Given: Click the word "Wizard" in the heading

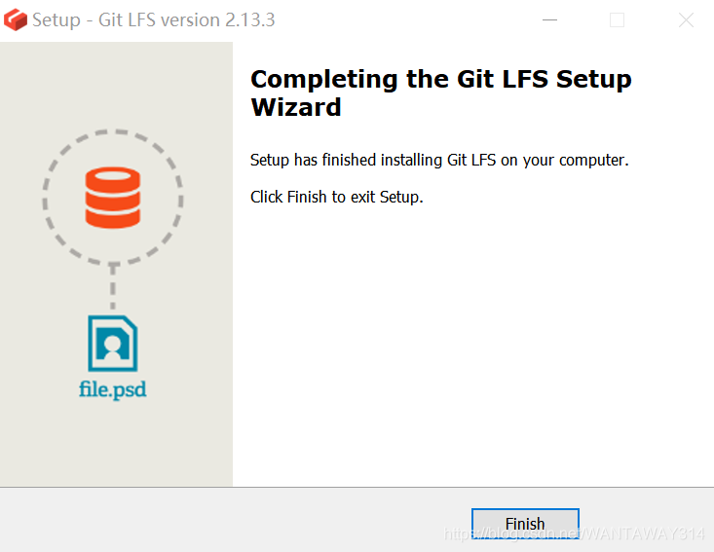Looking at the screenshot, I should tap(296, 107).
